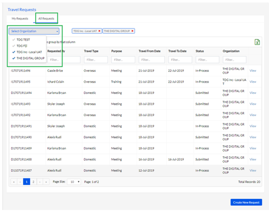View request I17071911495
Image resolution: width=274 pixels, height=213 pixels.
click(253, 82)
